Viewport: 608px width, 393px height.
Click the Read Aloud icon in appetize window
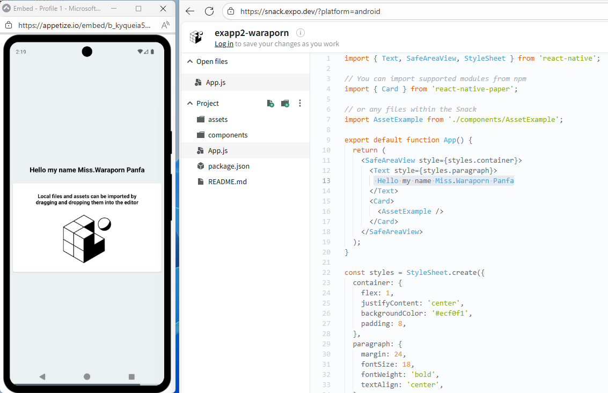pos(165,25)
